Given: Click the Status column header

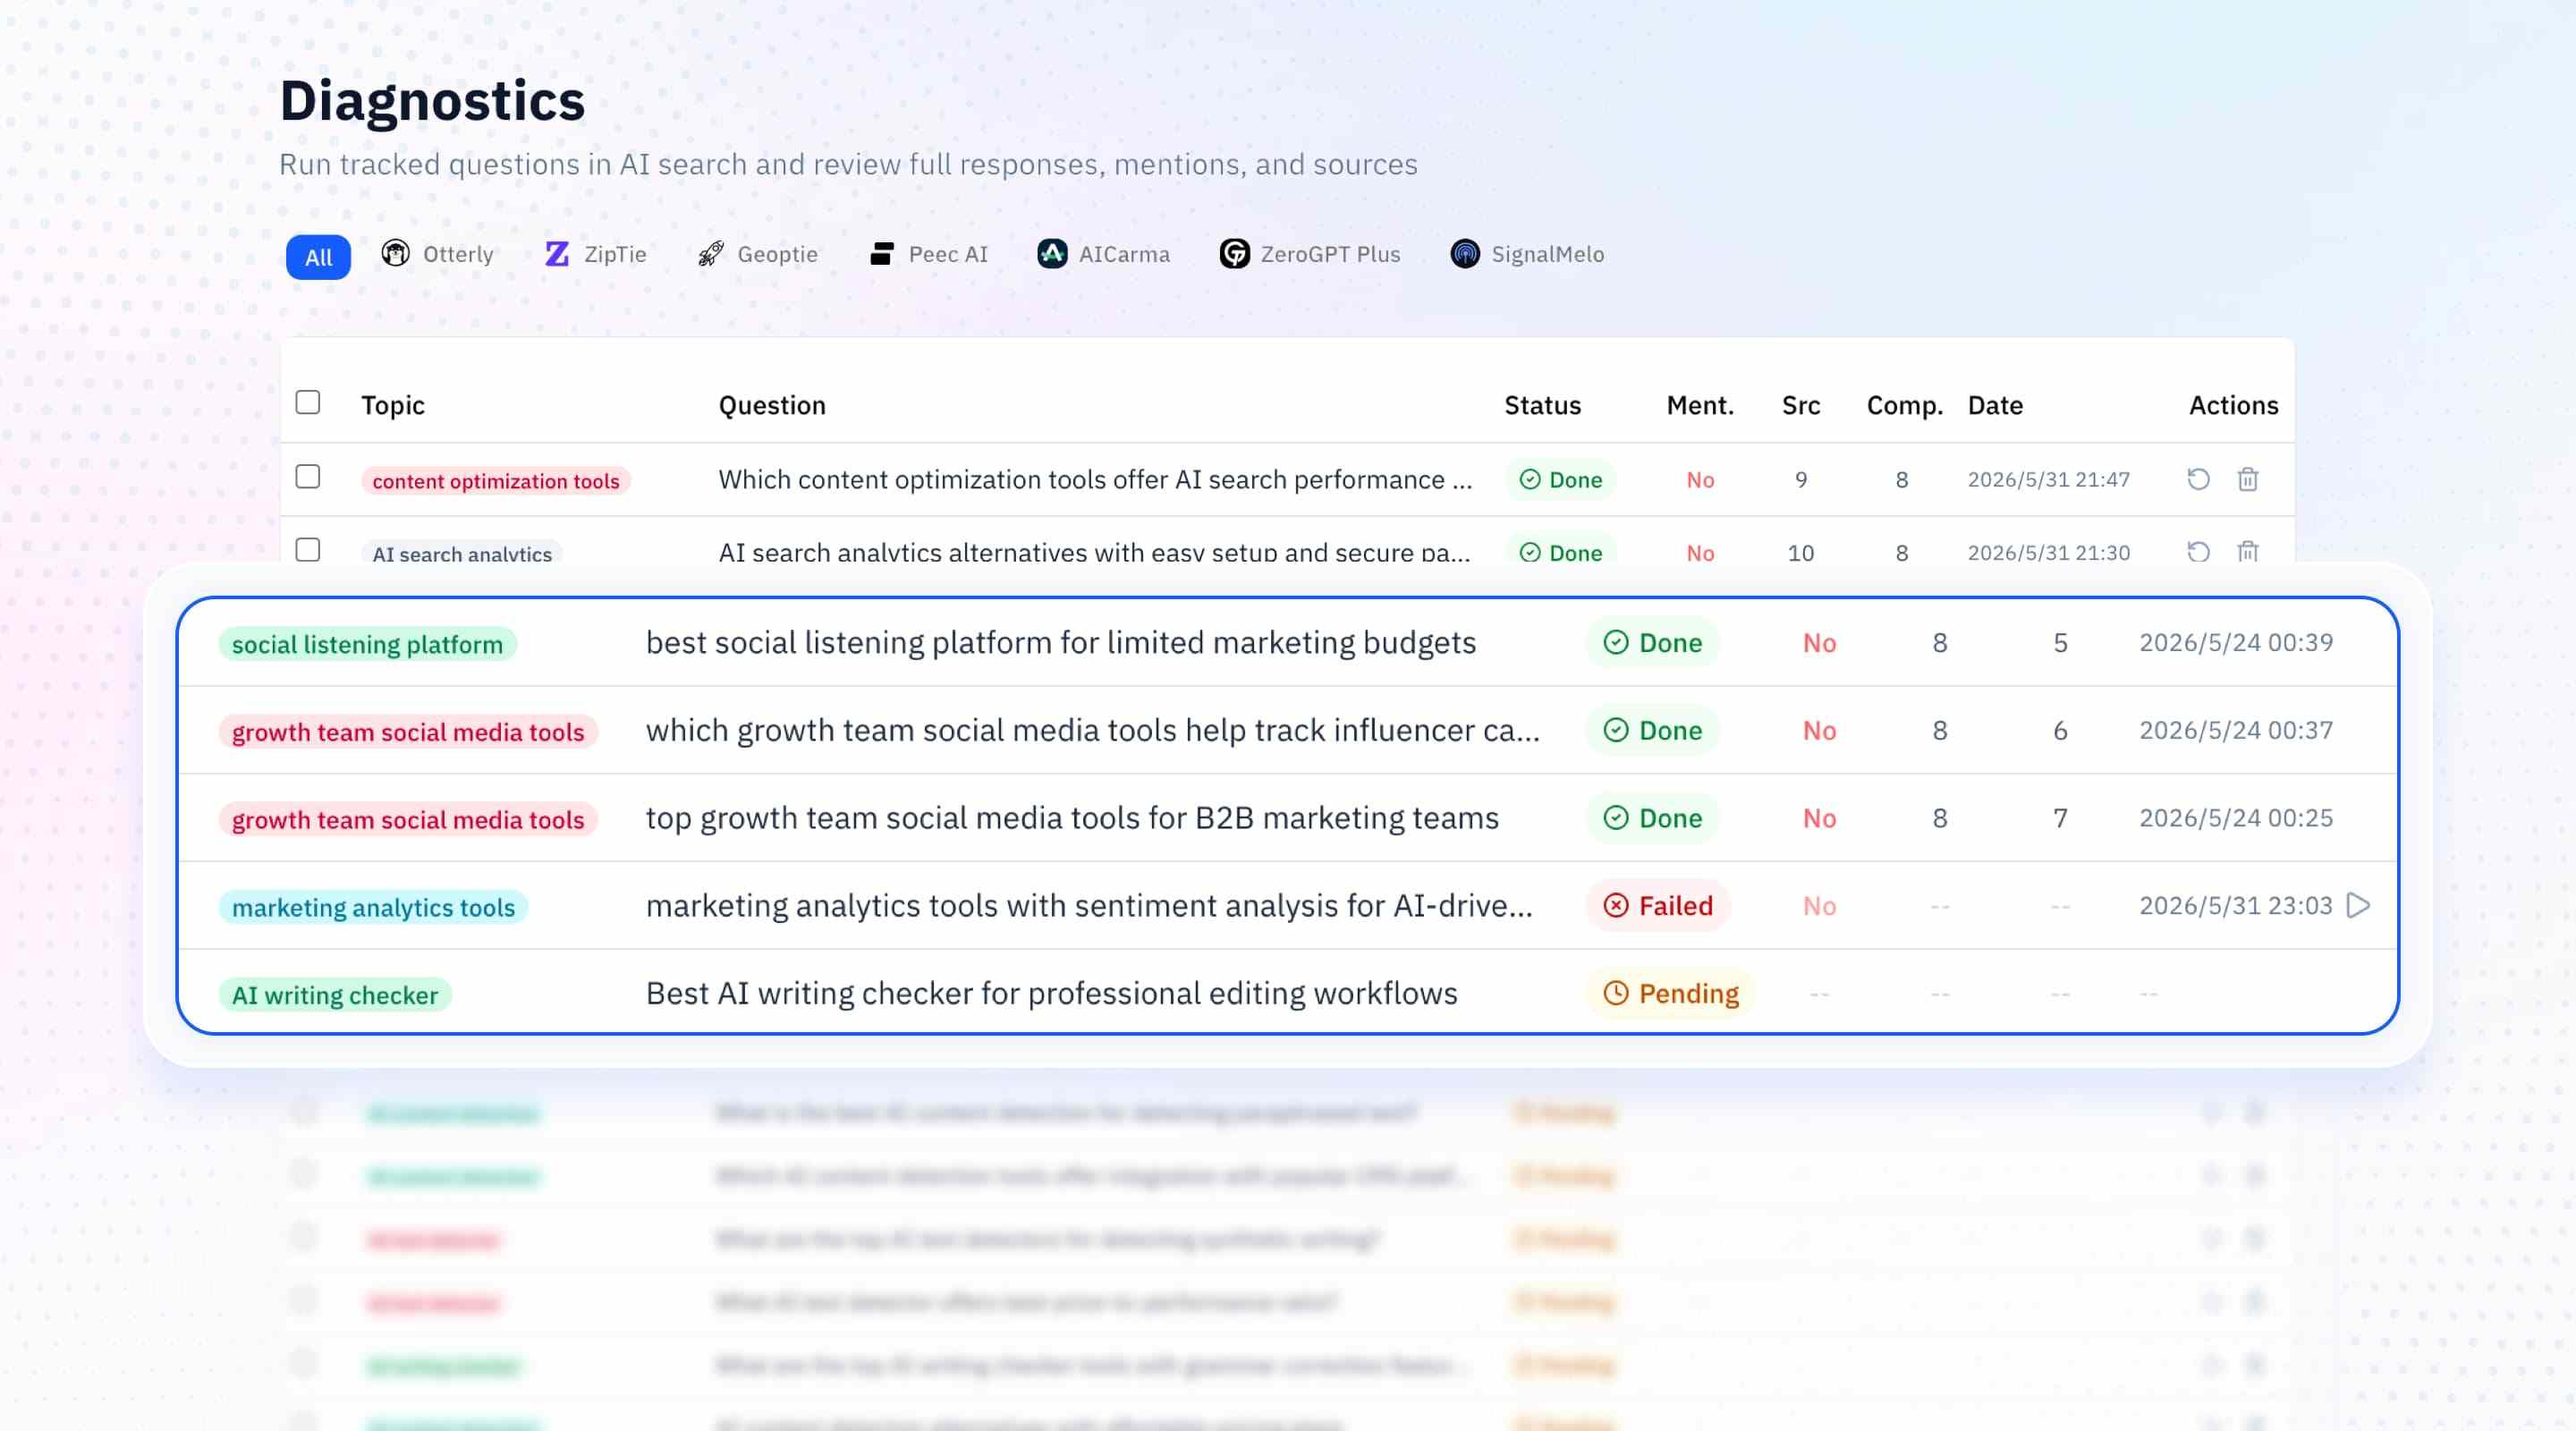Looking at the screenshot, I should coord(1542,405).
